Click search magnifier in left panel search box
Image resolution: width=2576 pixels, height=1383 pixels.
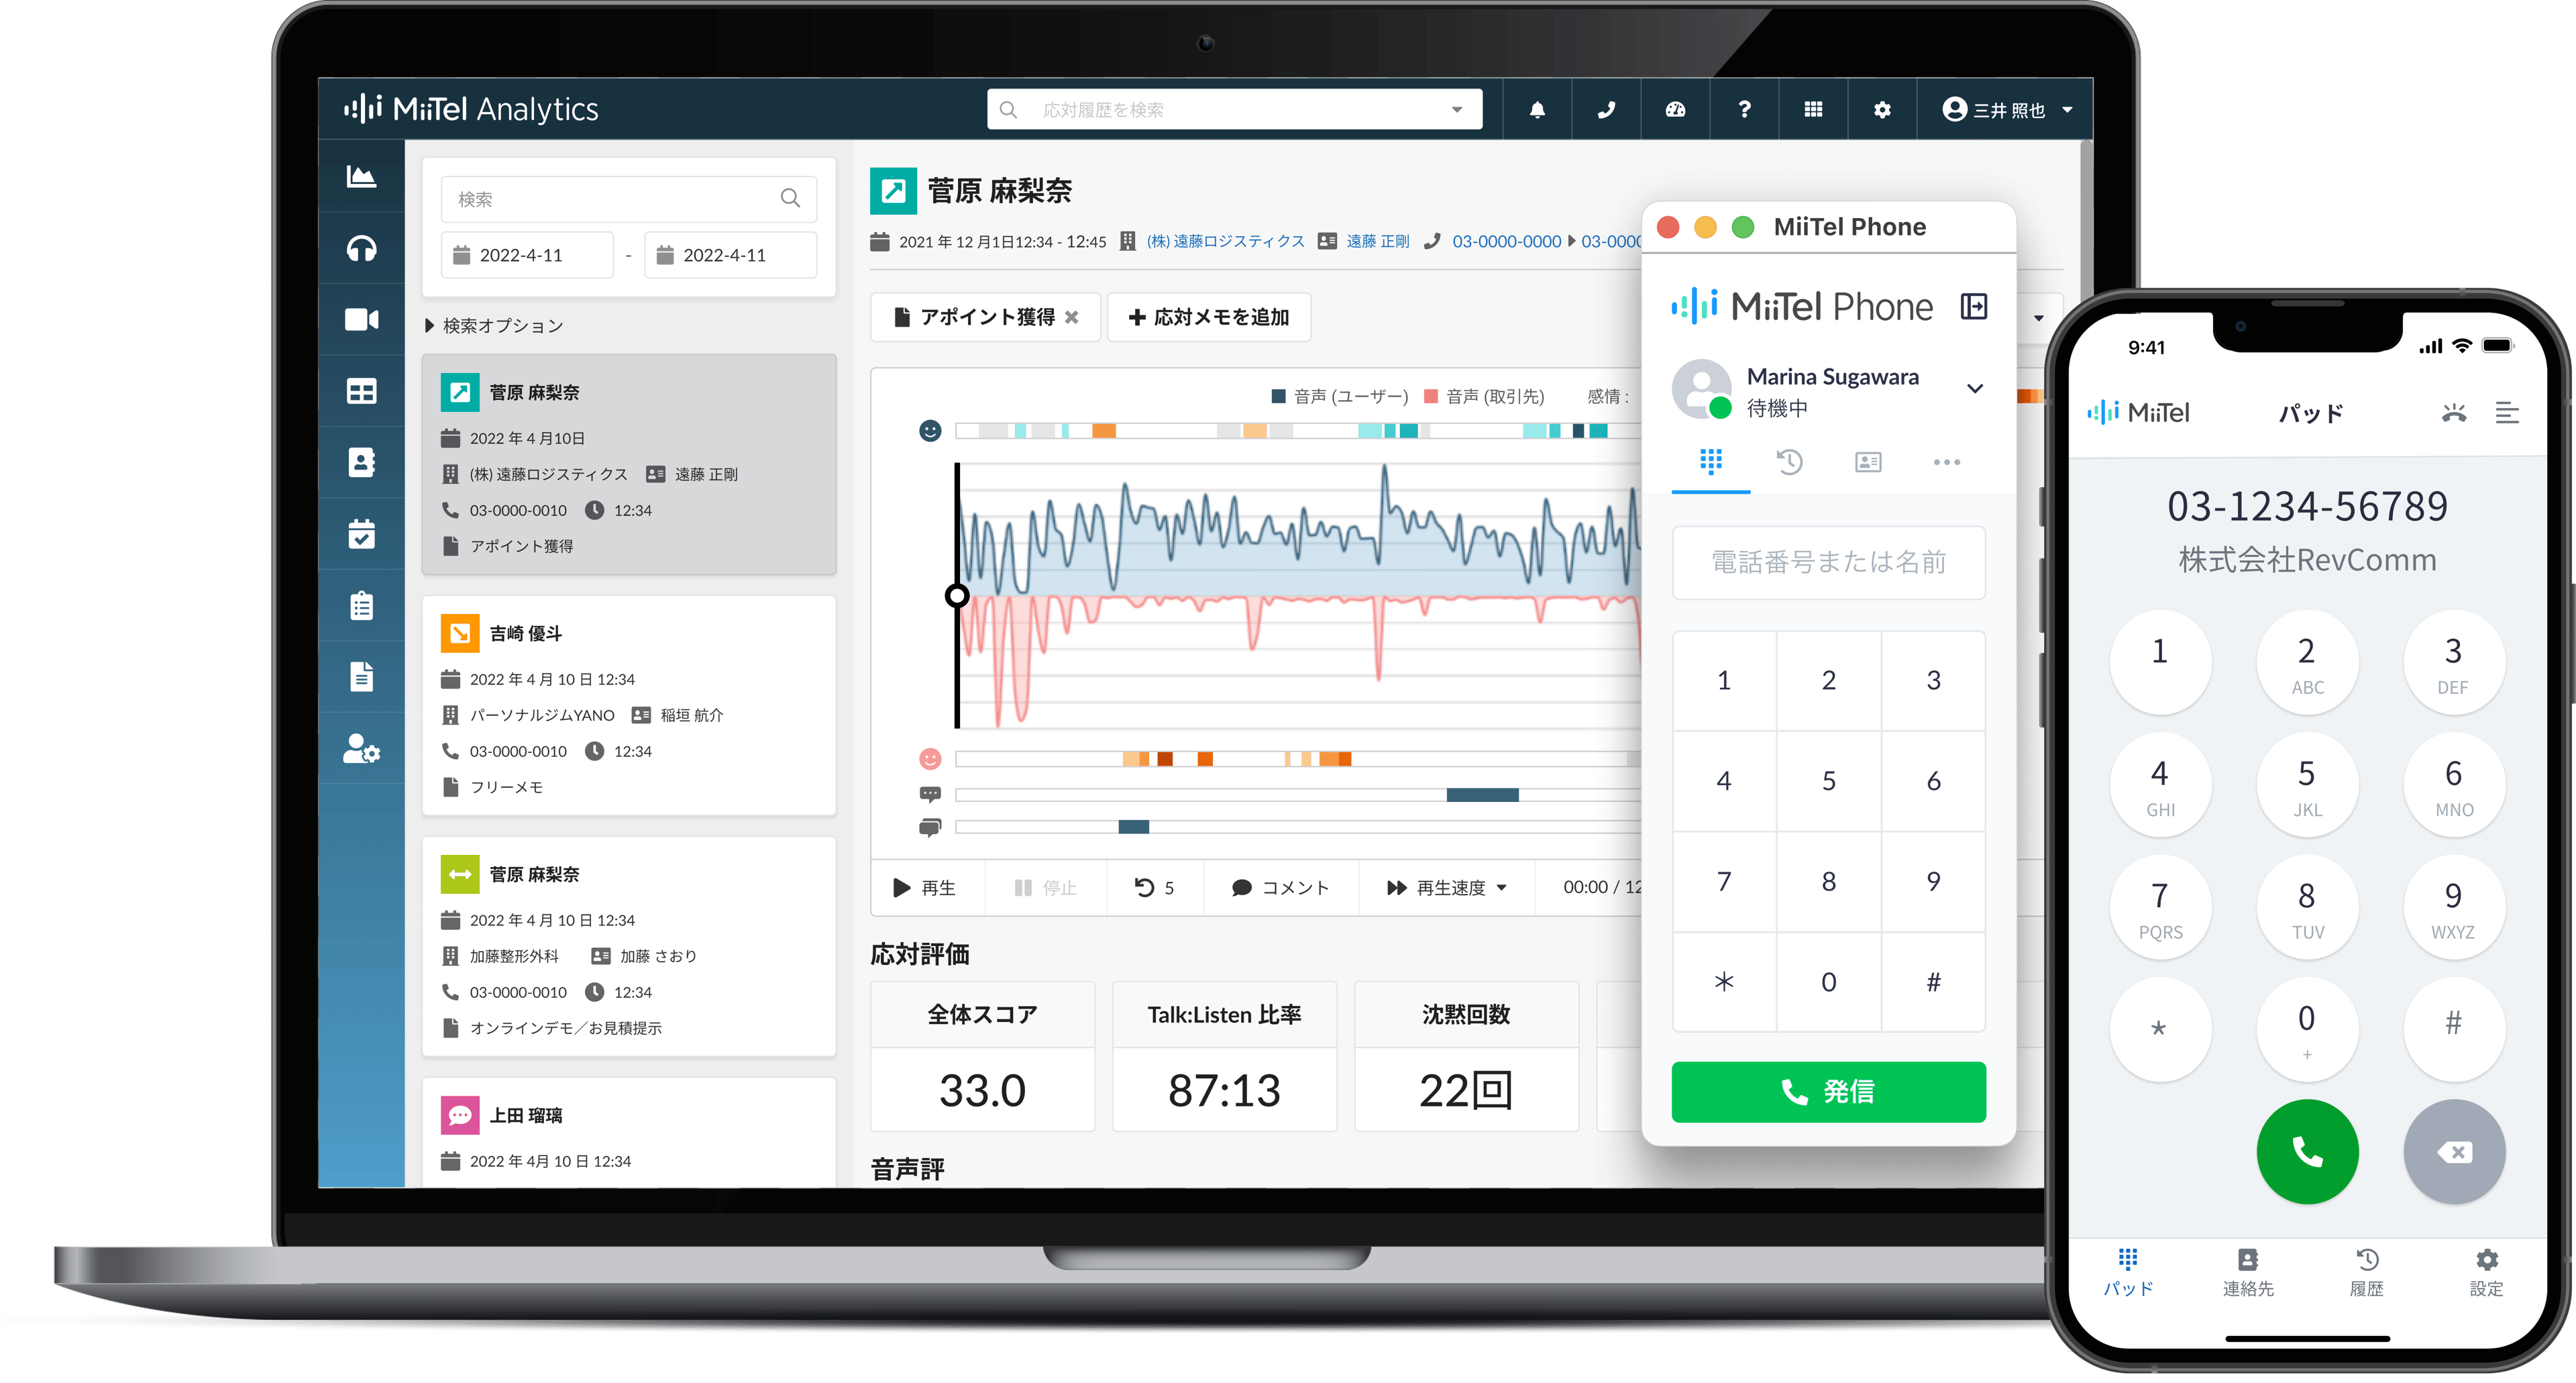click(x=790, y=198)
